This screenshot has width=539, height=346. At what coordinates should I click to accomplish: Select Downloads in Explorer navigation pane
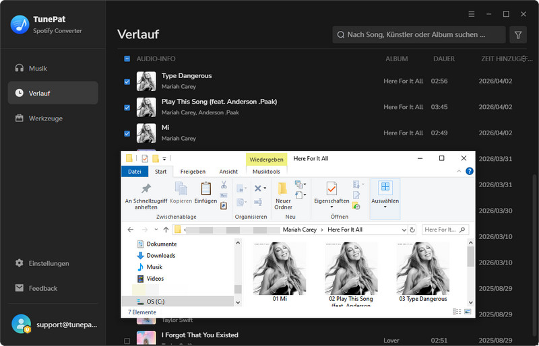pyautogui.click(x=156, y=256)
